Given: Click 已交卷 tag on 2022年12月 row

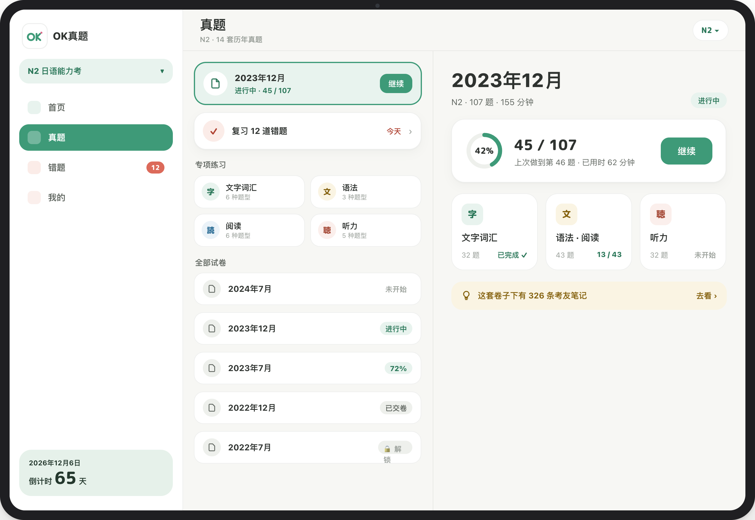Looking at the screenshot, I should (x=396, y=408).
